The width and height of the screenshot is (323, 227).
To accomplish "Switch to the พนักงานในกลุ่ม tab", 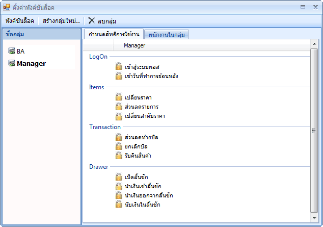I will [x=167, y=35].
